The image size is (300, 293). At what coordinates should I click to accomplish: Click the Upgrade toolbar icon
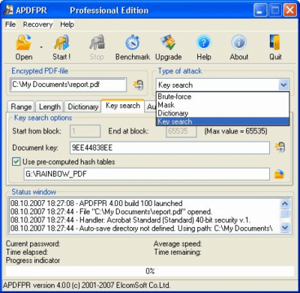pos(168,47)
